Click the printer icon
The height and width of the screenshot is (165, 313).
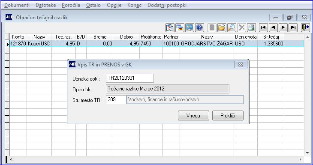point(251,27)
